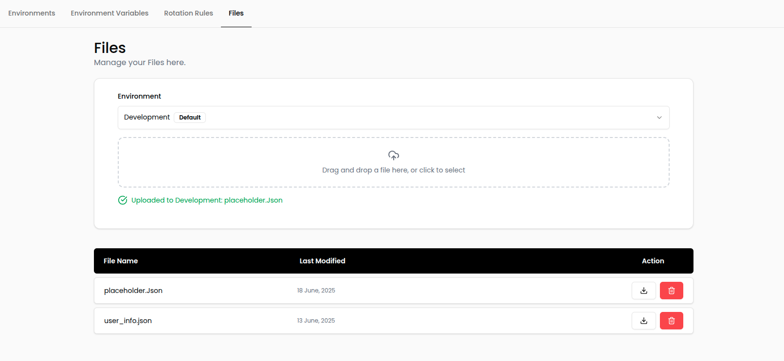Click the dropdown chevron on Environment field
784x361 pixels.
(659, 117)
